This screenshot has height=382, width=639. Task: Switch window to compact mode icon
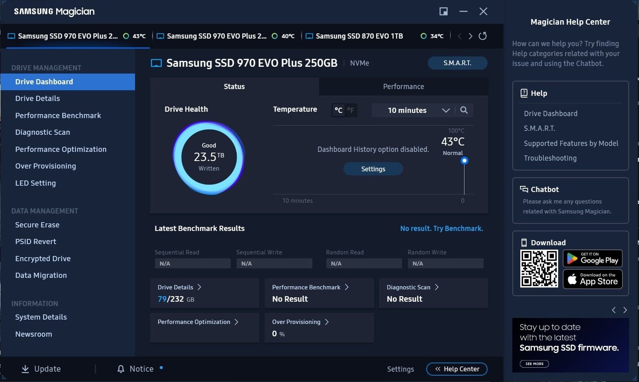click(x=443, y=12)
